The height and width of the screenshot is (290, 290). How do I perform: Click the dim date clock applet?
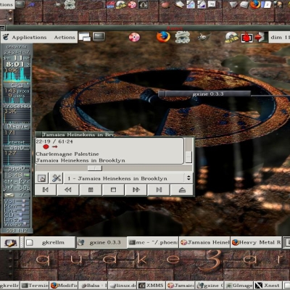pos(280,37)
